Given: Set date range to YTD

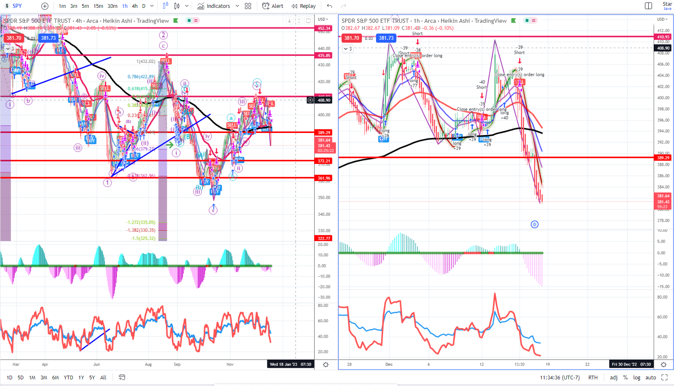Looking at the screenshot, I should [68, 377].
